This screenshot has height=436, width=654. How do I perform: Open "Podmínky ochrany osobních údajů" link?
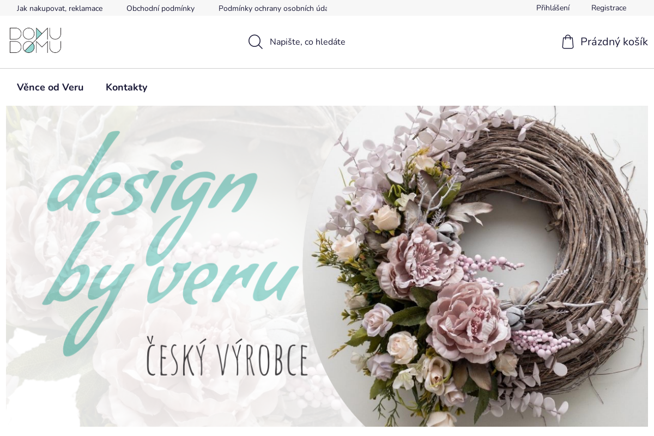pyautogui.click(x=272, y=8)
